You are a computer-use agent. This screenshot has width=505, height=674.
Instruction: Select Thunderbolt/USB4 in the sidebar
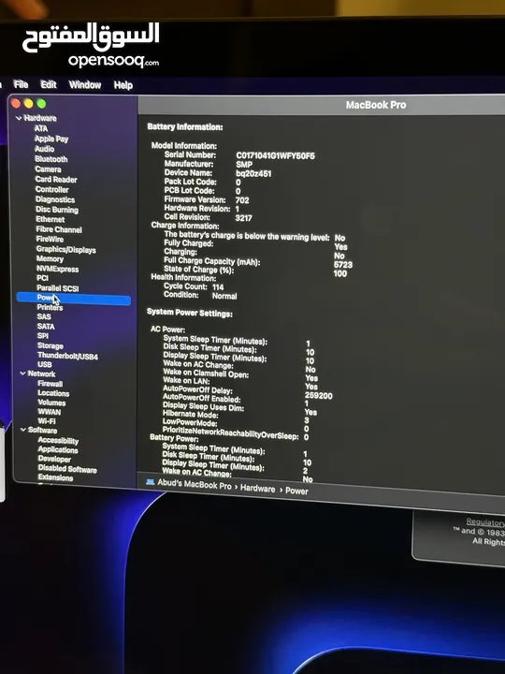pyautogui.click(x=68, y=356)
